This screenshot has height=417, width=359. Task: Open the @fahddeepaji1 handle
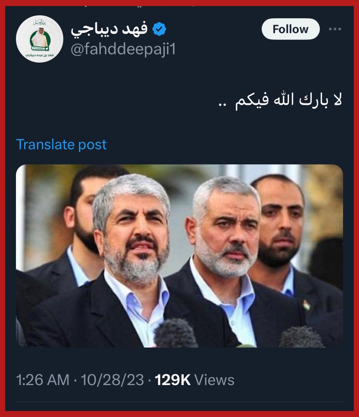point(123,50)
